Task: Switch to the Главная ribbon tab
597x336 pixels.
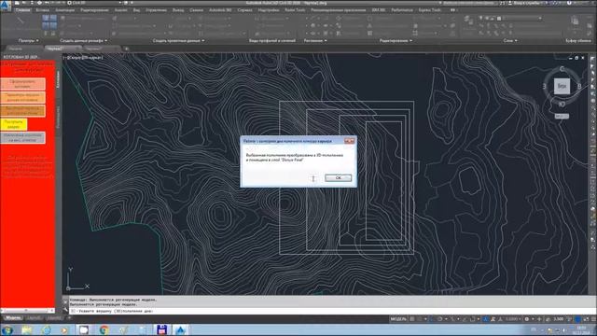Action: (22, 10)
